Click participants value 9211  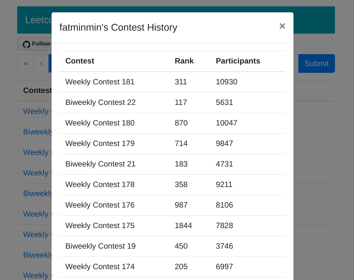point(224,184)
